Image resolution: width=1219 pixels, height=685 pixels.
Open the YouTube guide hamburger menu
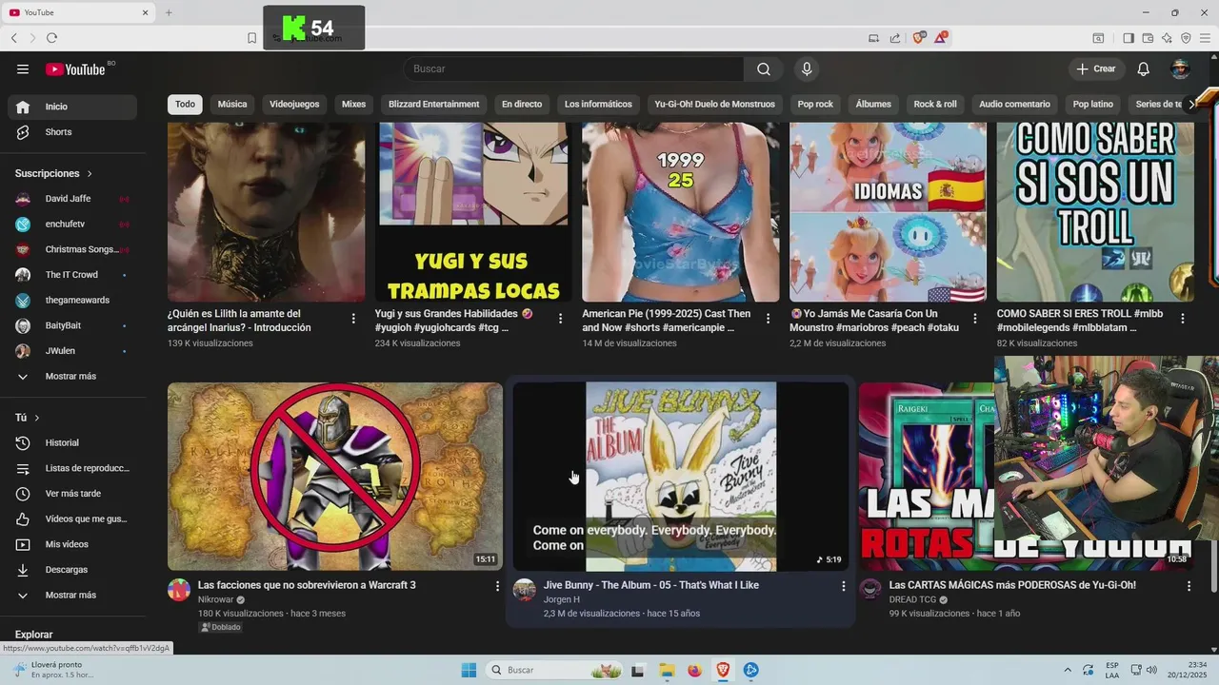23,68
